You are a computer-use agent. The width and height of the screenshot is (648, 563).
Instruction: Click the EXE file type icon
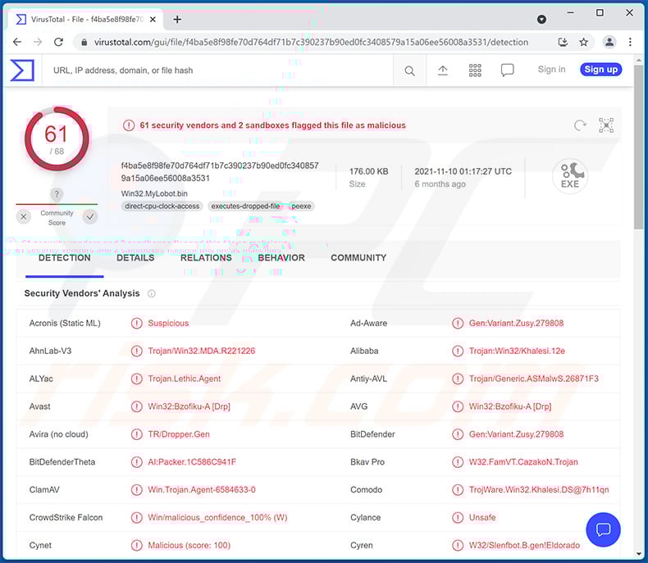pyautogui.click(x=570, y=176)
